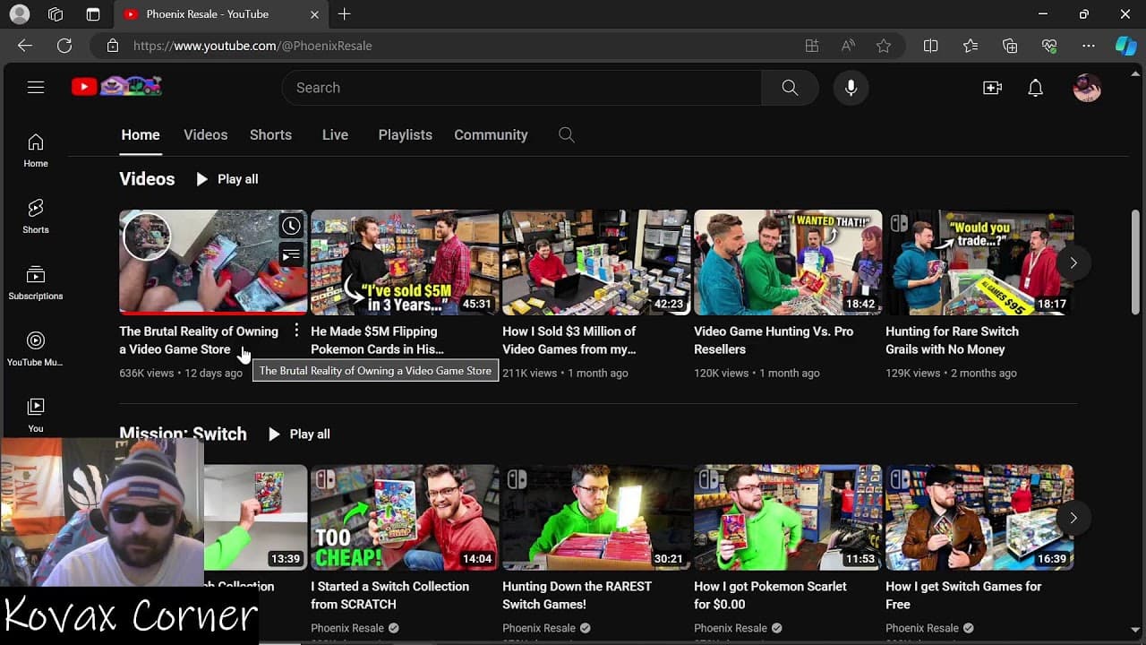This screenshot has width=1146, height=645.
Task: Open the TOO CHEAP 14:04 thumbnail
Action: click(x=405, y=517)
